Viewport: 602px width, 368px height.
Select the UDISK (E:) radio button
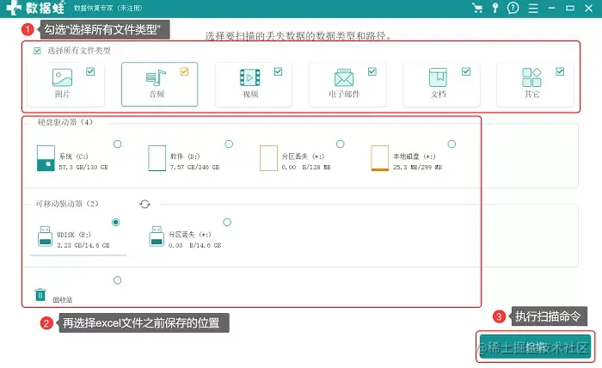[x=115, y=222]
